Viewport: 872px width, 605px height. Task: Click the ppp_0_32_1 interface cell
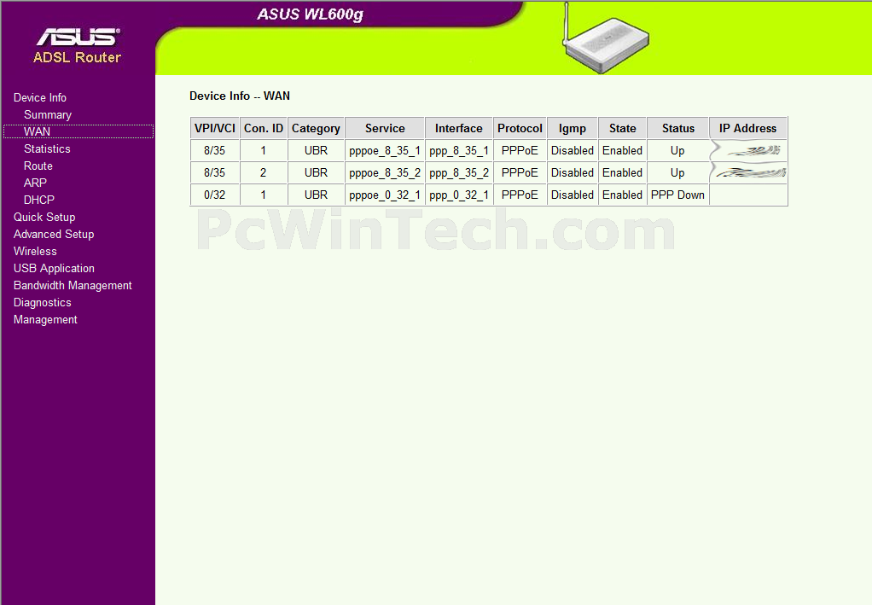pos(459,195)
